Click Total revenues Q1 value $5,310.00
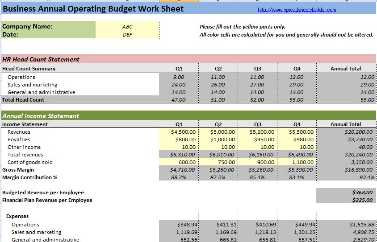The width and height of the screenshot is (377, 242). click(x=179, y=155)
